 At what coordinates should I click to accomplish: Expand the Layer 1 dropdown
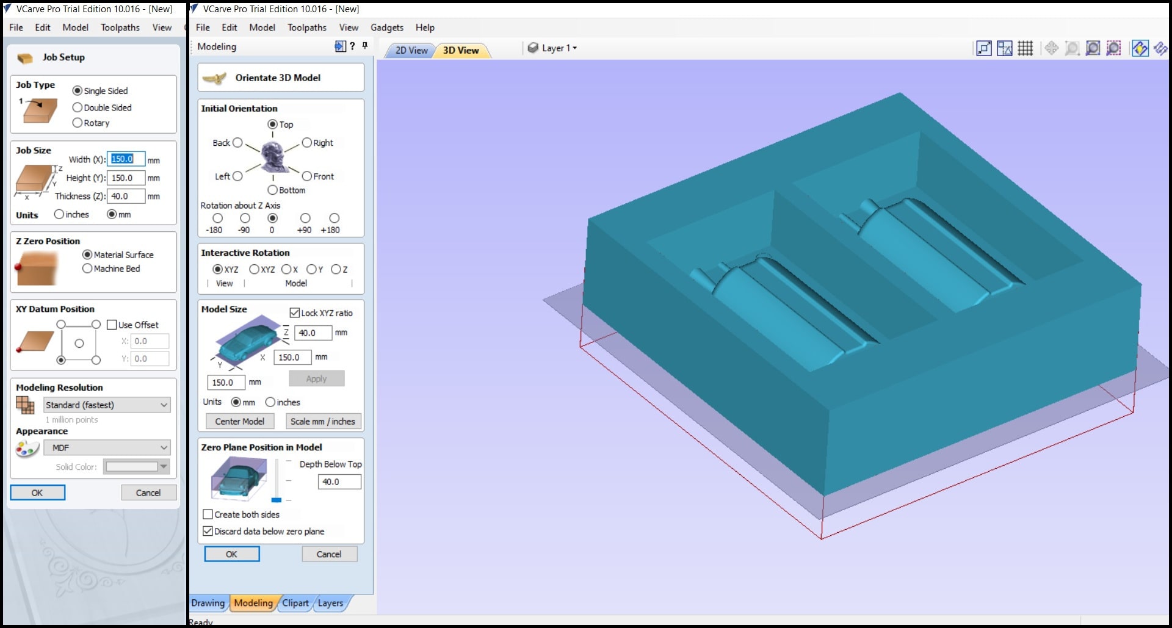click(x=574, y=48)
